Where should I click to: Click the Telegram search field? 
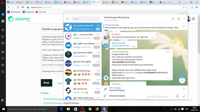(86, 19)
